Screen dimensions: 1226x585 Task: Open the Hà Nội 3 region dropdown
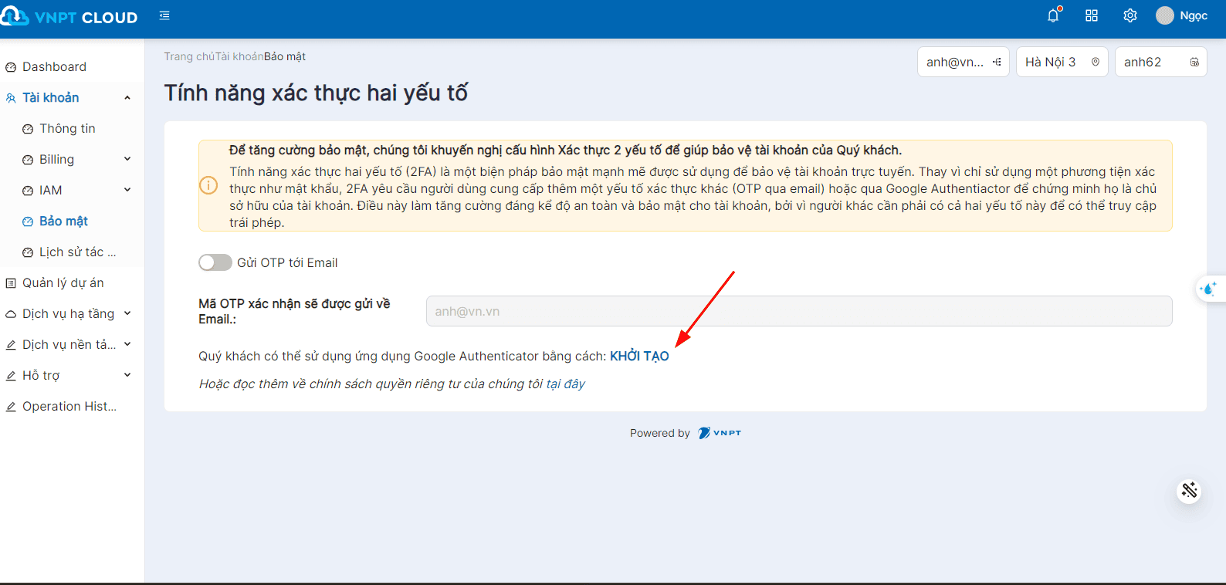pos(1062,62)
